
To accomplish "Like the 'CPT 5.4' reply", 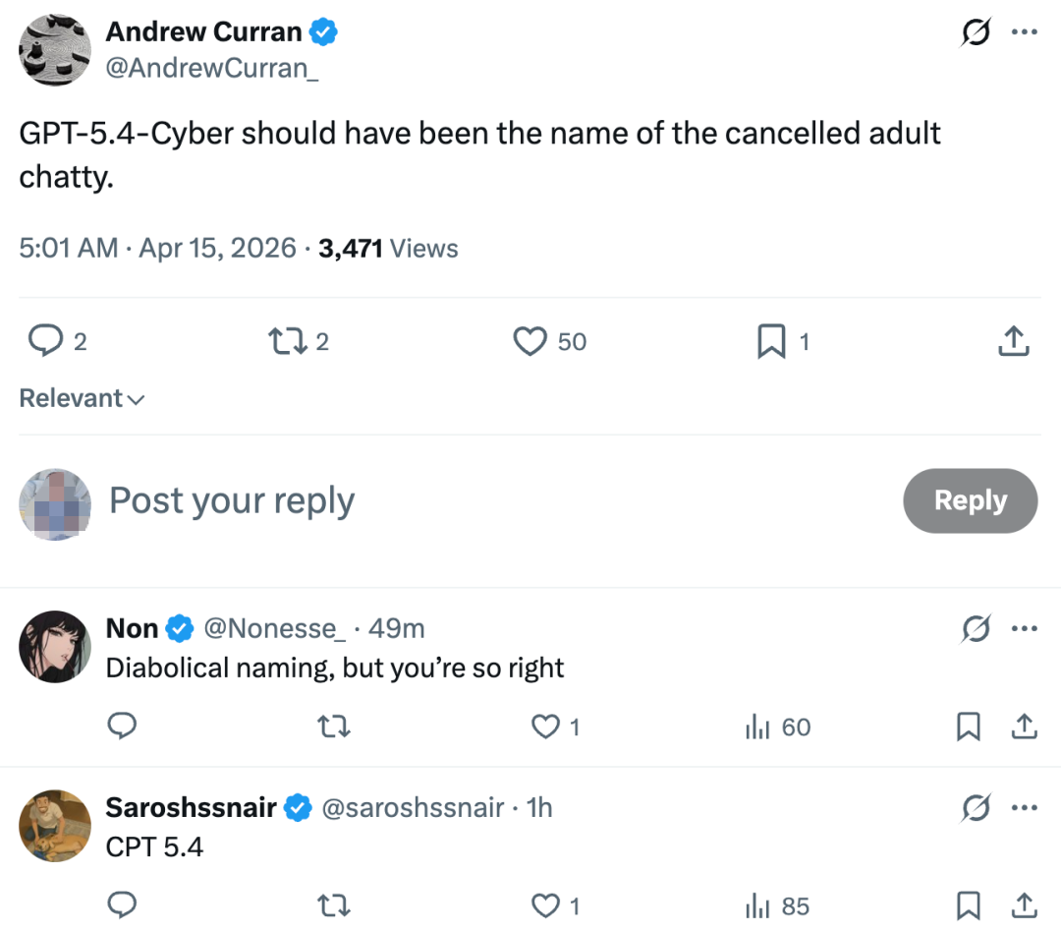I will coord(544,905).
